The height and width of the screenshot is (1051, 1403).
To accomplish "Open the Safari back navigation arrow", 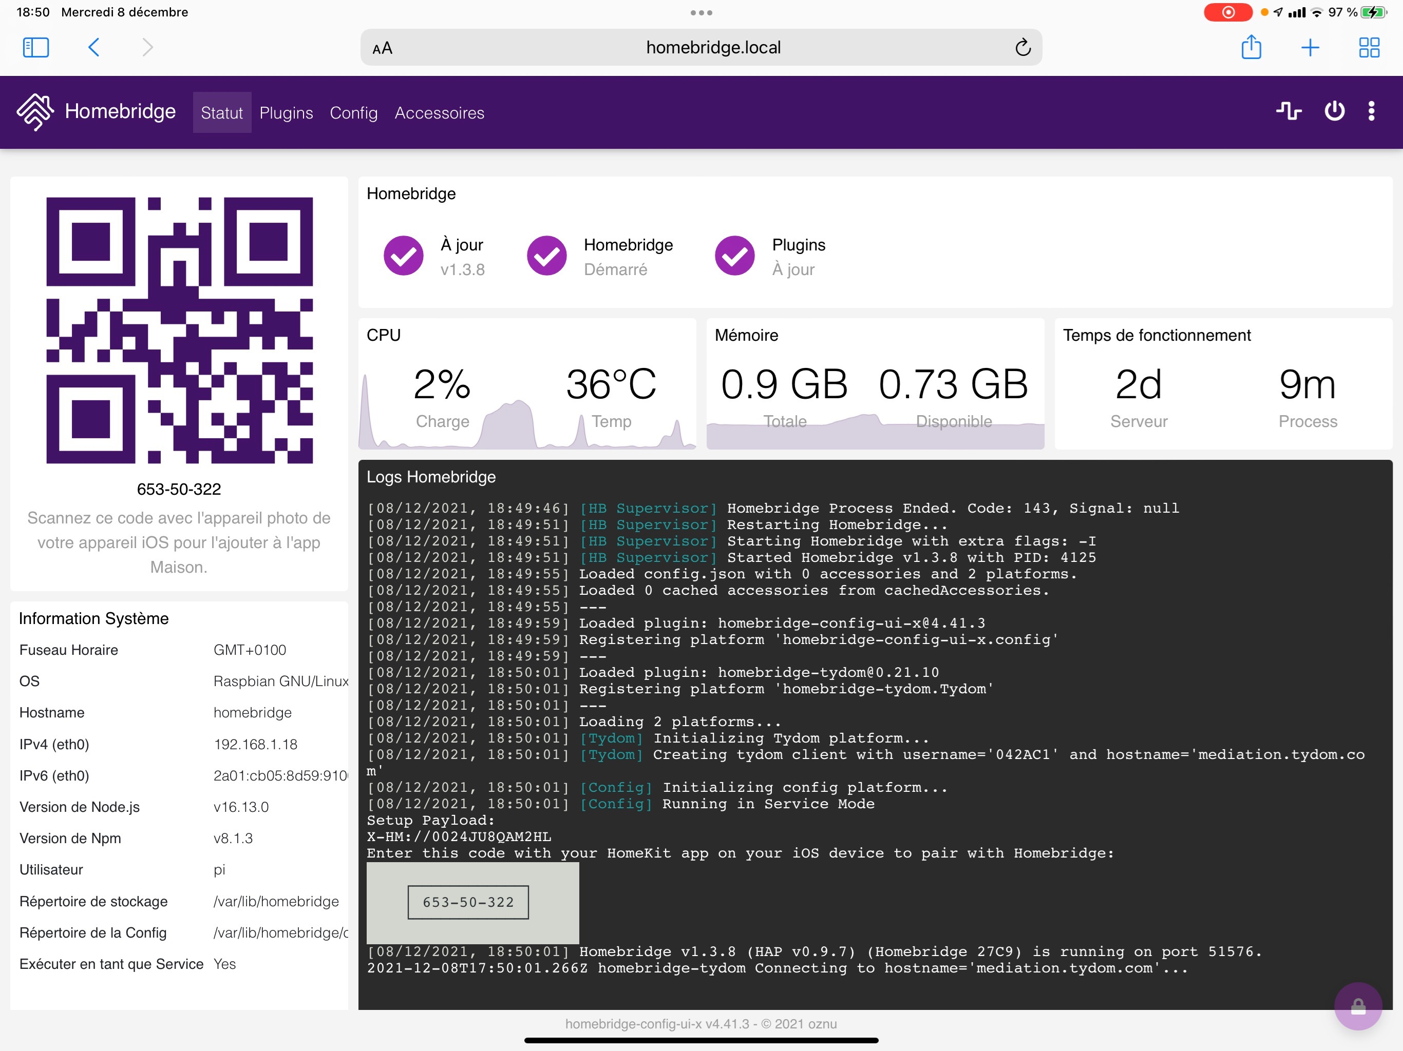I will (94, 47).
